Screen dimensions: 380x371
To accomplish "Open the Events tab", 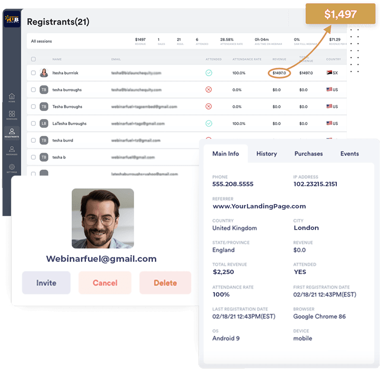I will pos(350,154).
